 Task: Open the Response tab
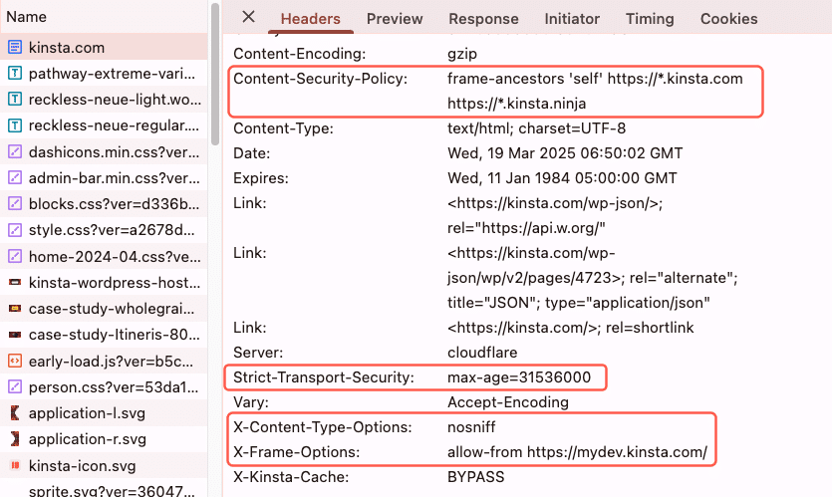[x=483, y=19]
